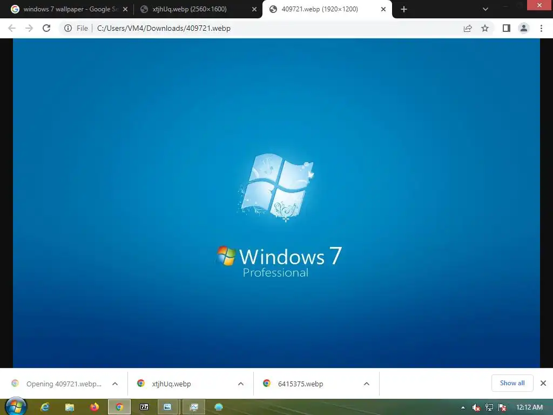553x415 pixels.
Task: Click the Windows 7 wallpaper image
Action: pos(276,203)
